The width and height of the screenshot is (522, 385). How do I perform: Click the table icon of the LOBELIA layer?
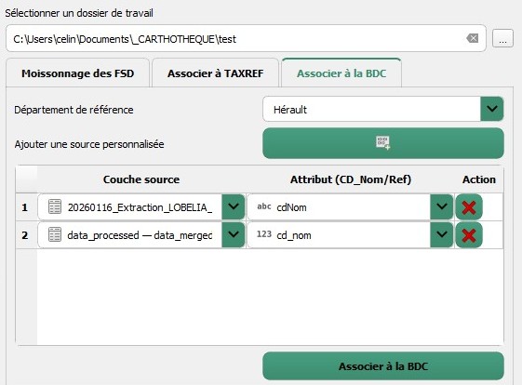pyautogui.click(x=55, y=206)
